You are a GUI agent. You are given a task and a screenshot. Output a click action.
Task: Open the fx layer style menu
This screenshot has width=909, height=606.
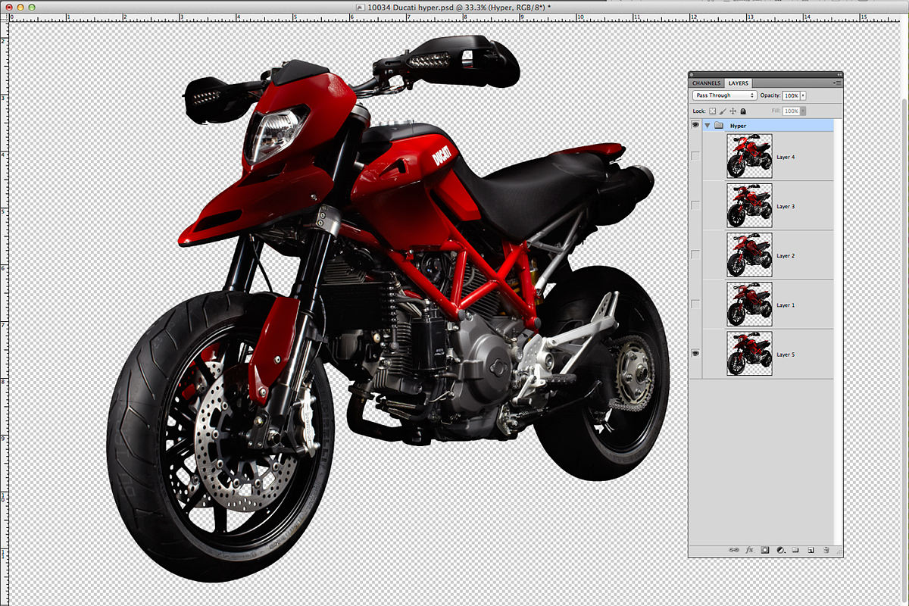pyautogui.click(x=750, y=550)
